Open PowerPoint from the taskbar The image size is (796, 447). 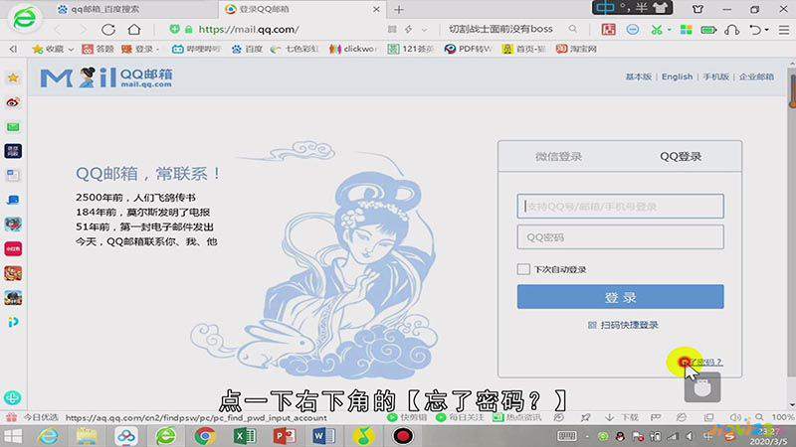click(x=284, y=436)
